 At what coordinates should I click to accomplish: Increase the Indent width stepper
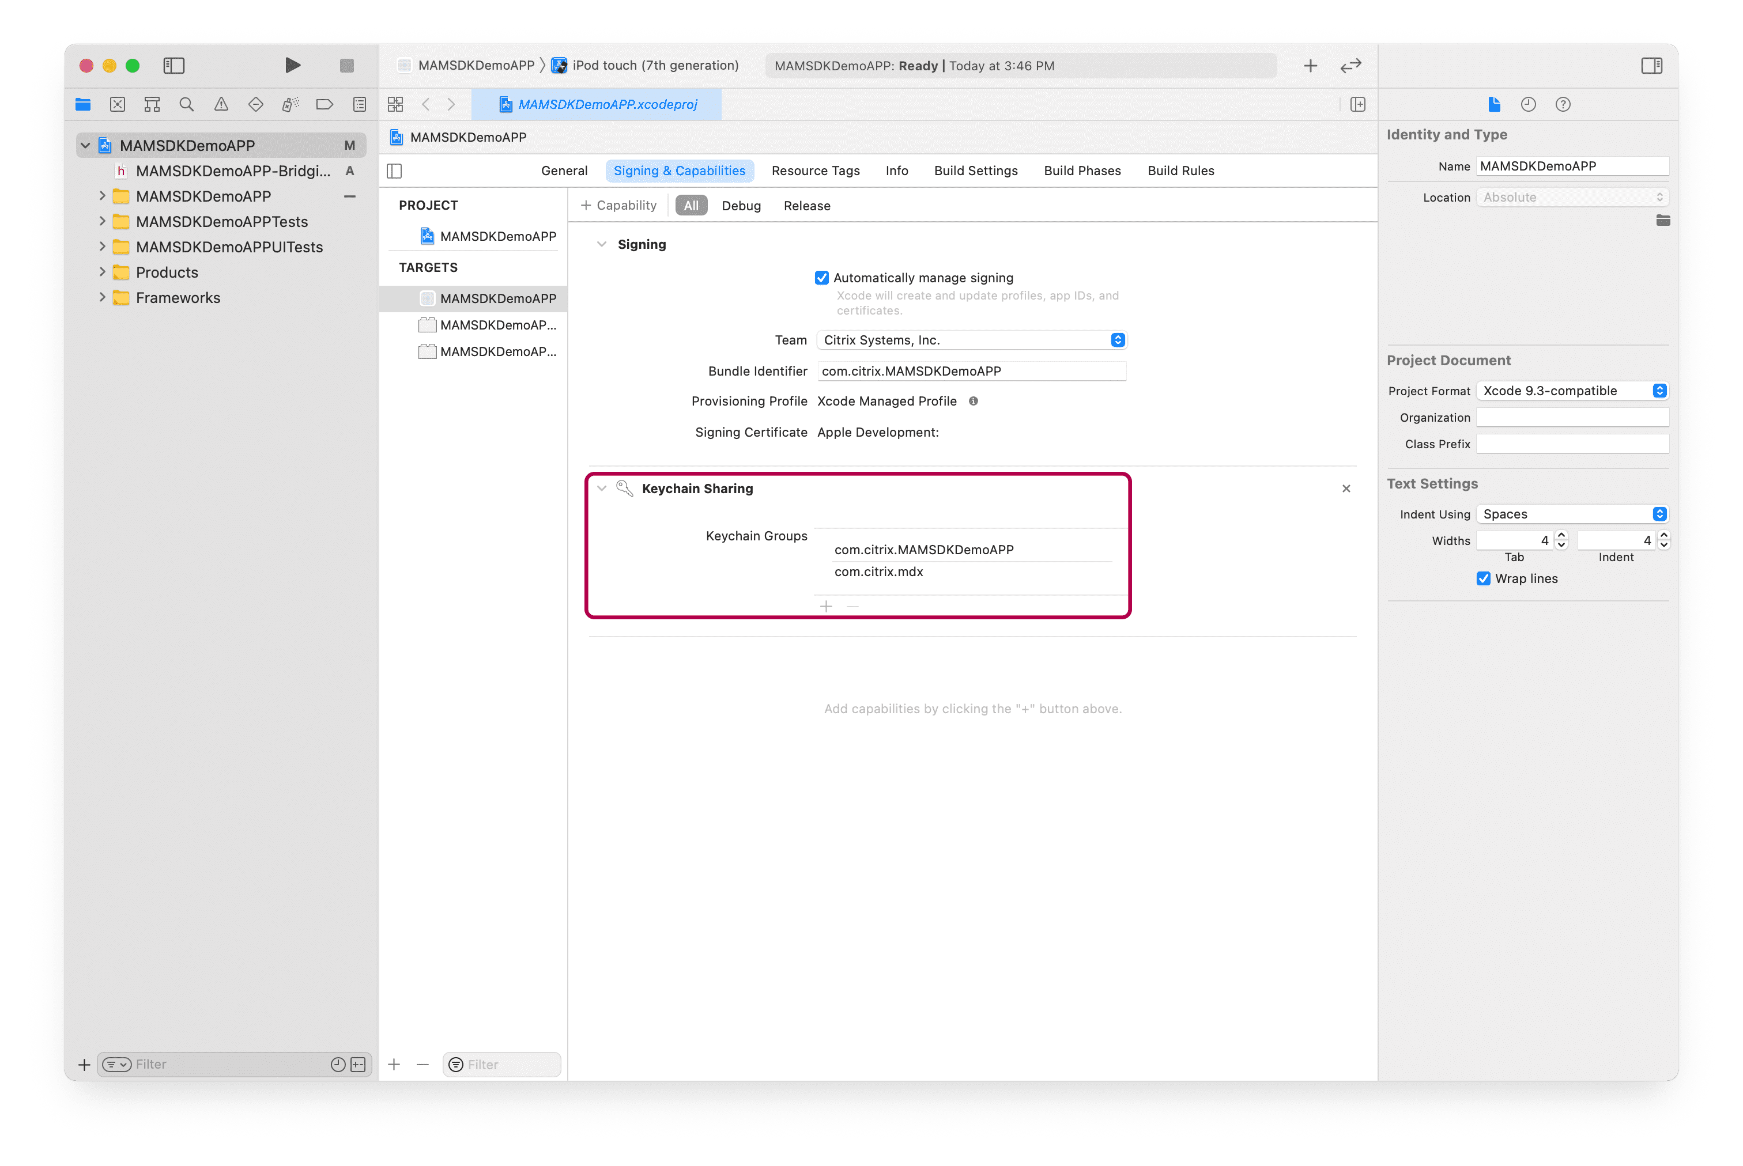point(1664,535)
